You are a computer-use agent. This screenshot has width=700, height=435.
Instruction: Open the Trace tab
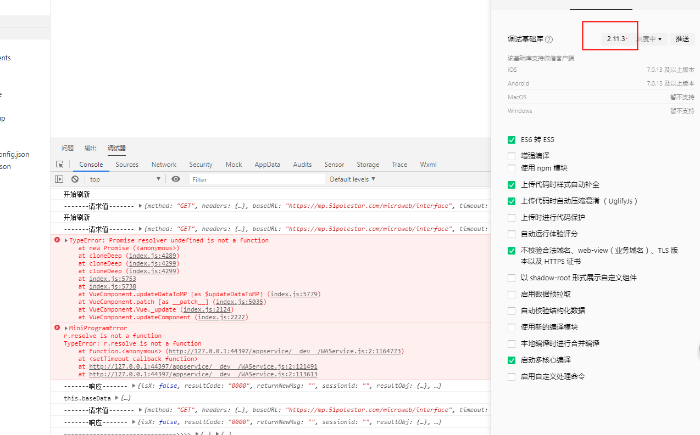pyautogui.click(x=399, y=165)
